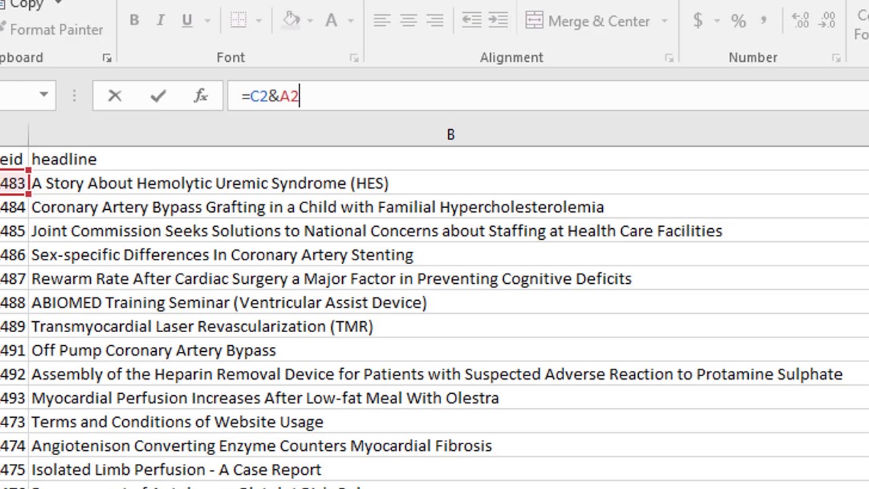Select 'Rewarm Rate After Cardiac Surgery' cell
Image resolution: width=869 pixels, height=489 pixels.
449,278
